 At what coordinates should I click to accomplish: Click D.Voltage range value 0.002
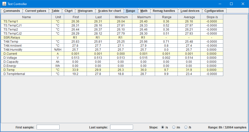[x=166, y=58]
